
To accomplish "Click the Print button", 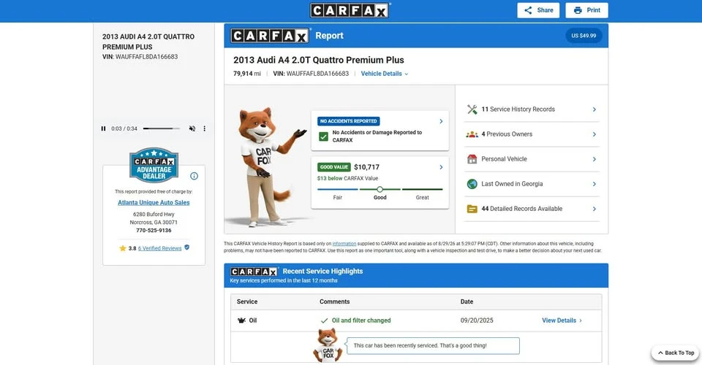I will click(586, 10).
